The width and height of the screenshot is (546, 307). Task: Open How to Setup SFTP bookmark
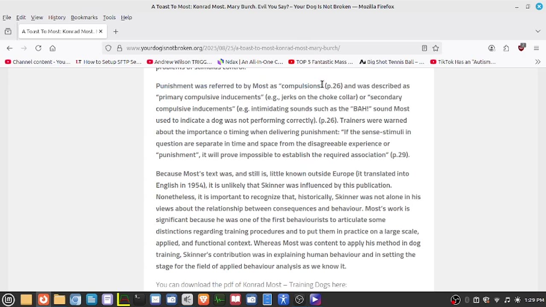coord(108,62)
